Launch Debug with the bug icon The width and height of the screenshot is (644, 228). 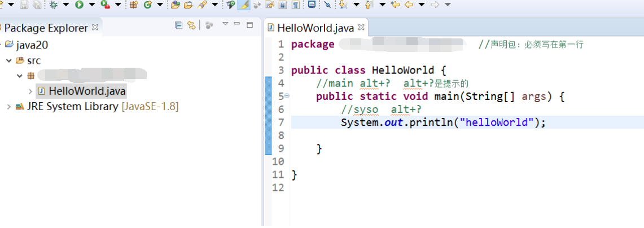click(x=54, y=5)
